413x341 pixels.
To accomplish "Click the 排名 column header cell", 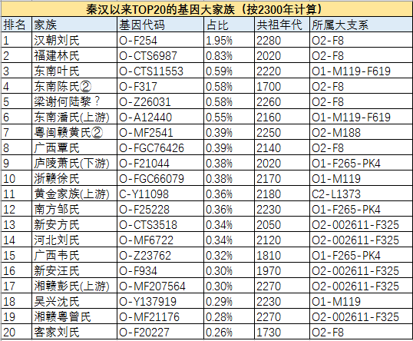I will click(x=16, y=25).
